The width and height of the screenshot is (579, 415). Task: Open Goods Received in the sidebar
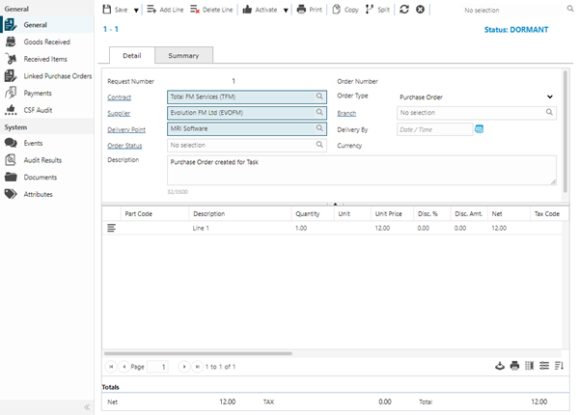coord(46,42)
